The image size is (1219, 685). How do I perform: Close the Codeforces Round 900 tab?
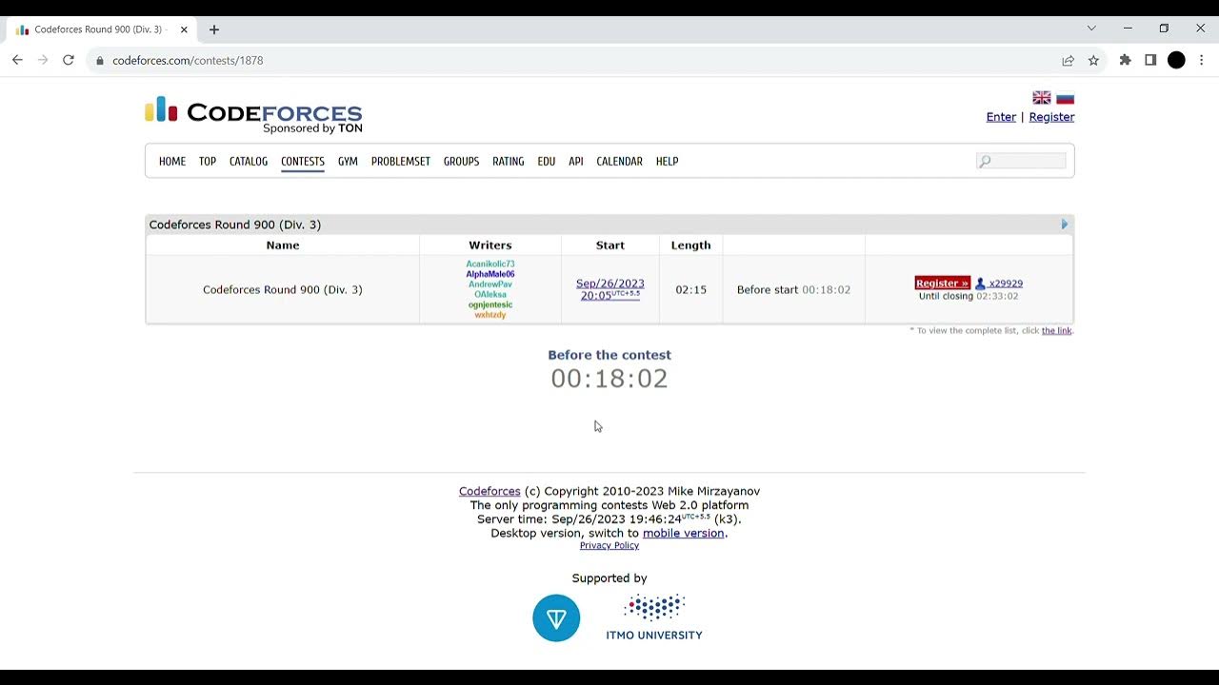184,29
